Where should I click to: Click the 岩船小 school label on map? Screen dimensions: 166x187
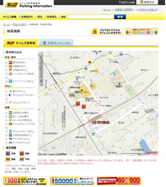pos(119,87)
